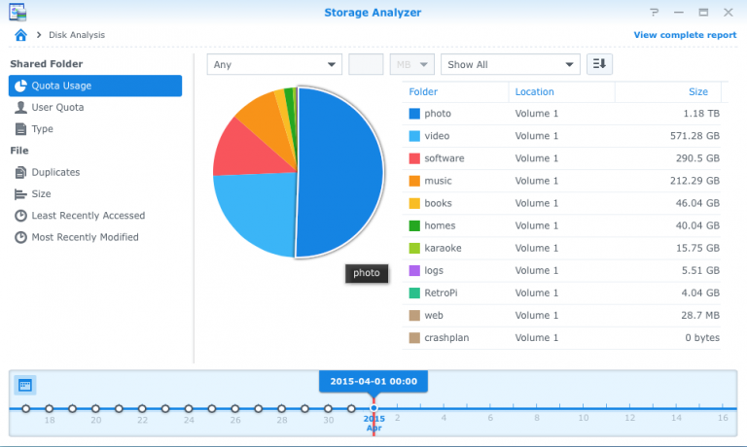747x447 pixels.
Task: Open Least Recently Accessed report
Action: click(x=89, y=216)
